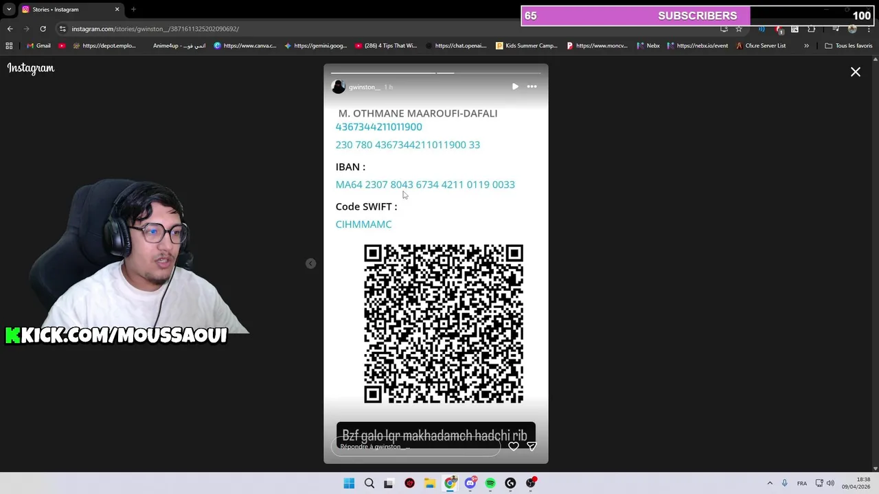Image resolution: width=879 pixels, height=494 pixels.
Task: Click the microphone tray icon
Action: [x=784, y=483]
